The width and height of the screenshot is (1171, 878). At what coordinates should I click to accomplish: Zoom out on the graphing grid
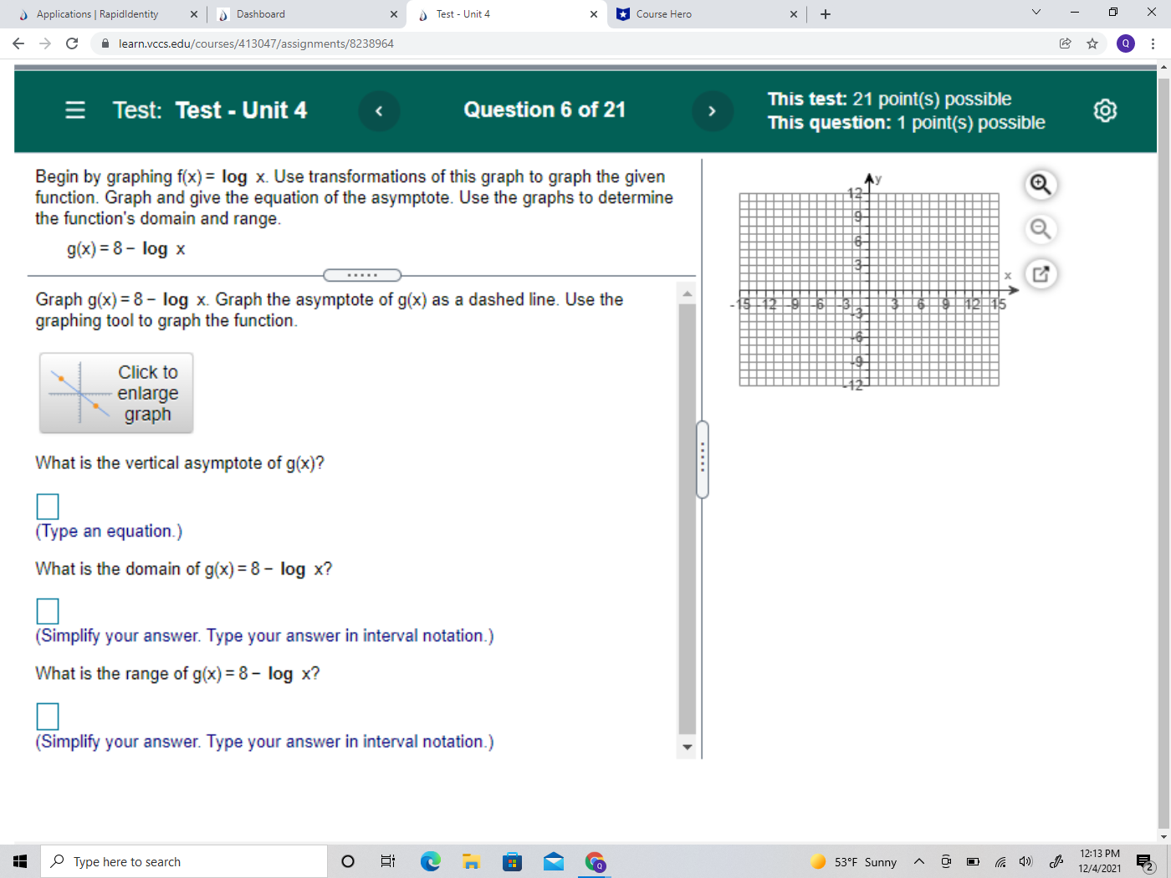pos(1040,228)
